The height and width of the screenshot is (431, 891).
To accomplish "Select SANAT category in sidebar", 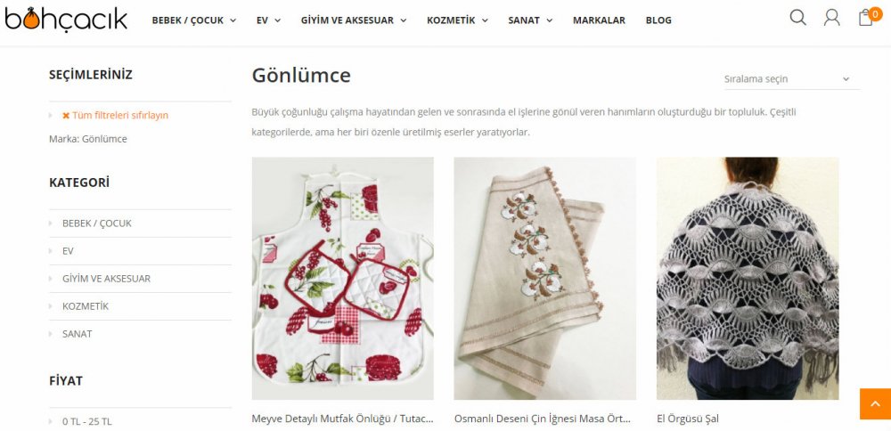I will click(77, 334).
